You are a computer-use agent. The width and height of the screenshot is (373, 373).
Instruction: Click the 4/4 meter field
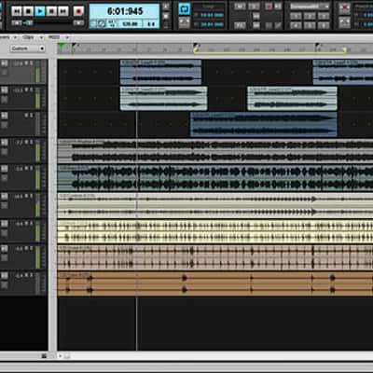151,24
